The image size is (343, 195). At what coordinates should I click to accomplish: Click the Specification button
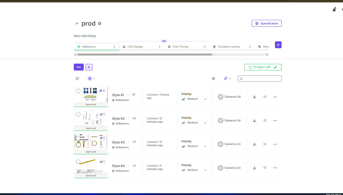coord(267,24)
